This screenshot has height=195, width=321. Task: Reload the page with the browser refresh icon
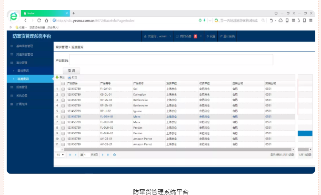tap(40, 20)
